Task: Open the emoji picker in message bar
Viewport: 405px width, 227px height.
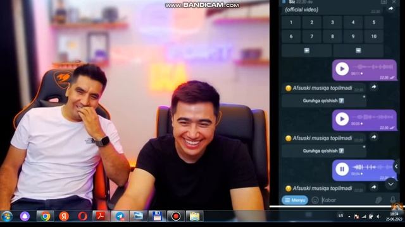Action: click(x=315, y=200)
